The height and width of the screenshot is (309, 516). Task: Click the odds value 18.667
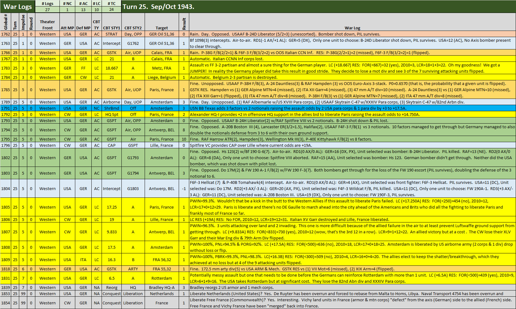point(112,68)
